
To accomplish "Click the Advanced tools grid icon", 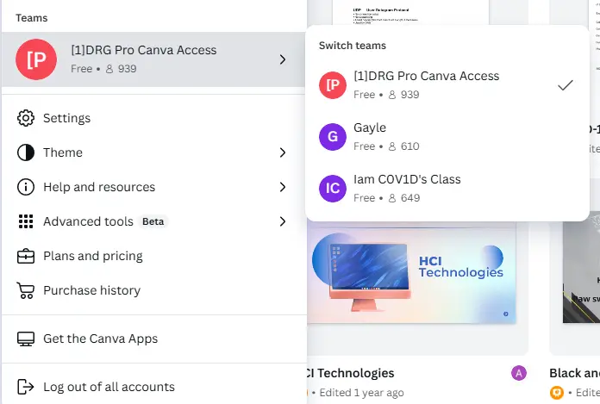I will pyautogui.click(x=26, y=221).
